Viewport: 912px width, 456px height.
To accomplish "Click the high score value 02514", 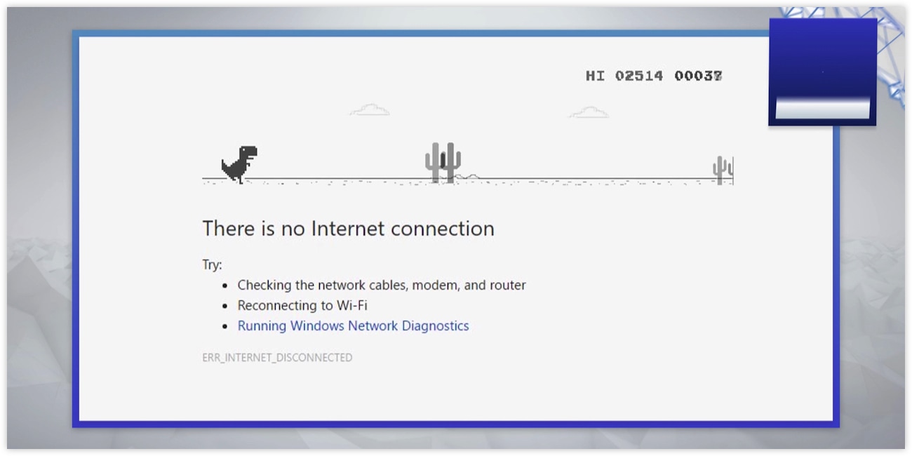I will 639,76.
